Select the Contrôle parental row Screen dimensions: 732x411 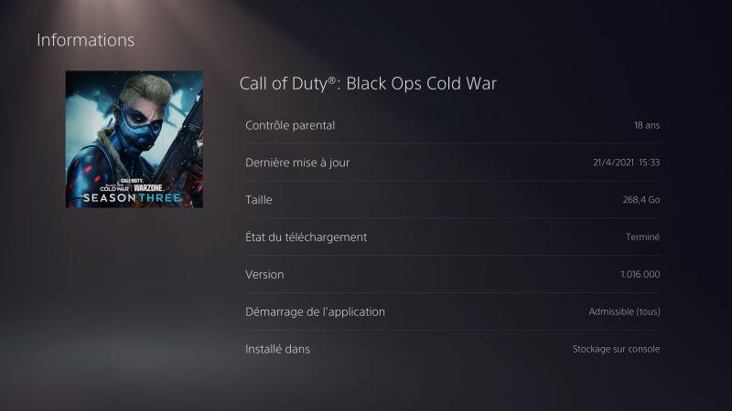point(452,125)
